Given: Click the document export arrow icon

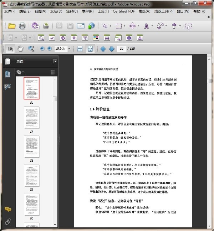Looking at the screenshot, I should pyautogui.click(x=118, y=38).
